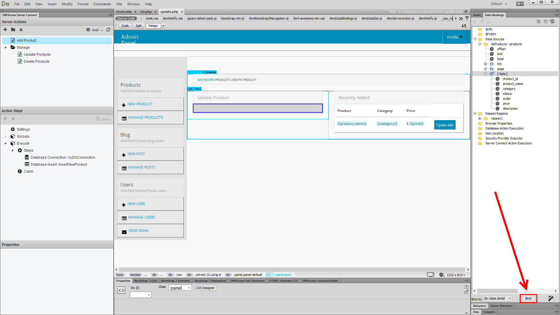Switch to the Insert panel tab
Screen dimensions: 560x315
click(x=477, y=15)
